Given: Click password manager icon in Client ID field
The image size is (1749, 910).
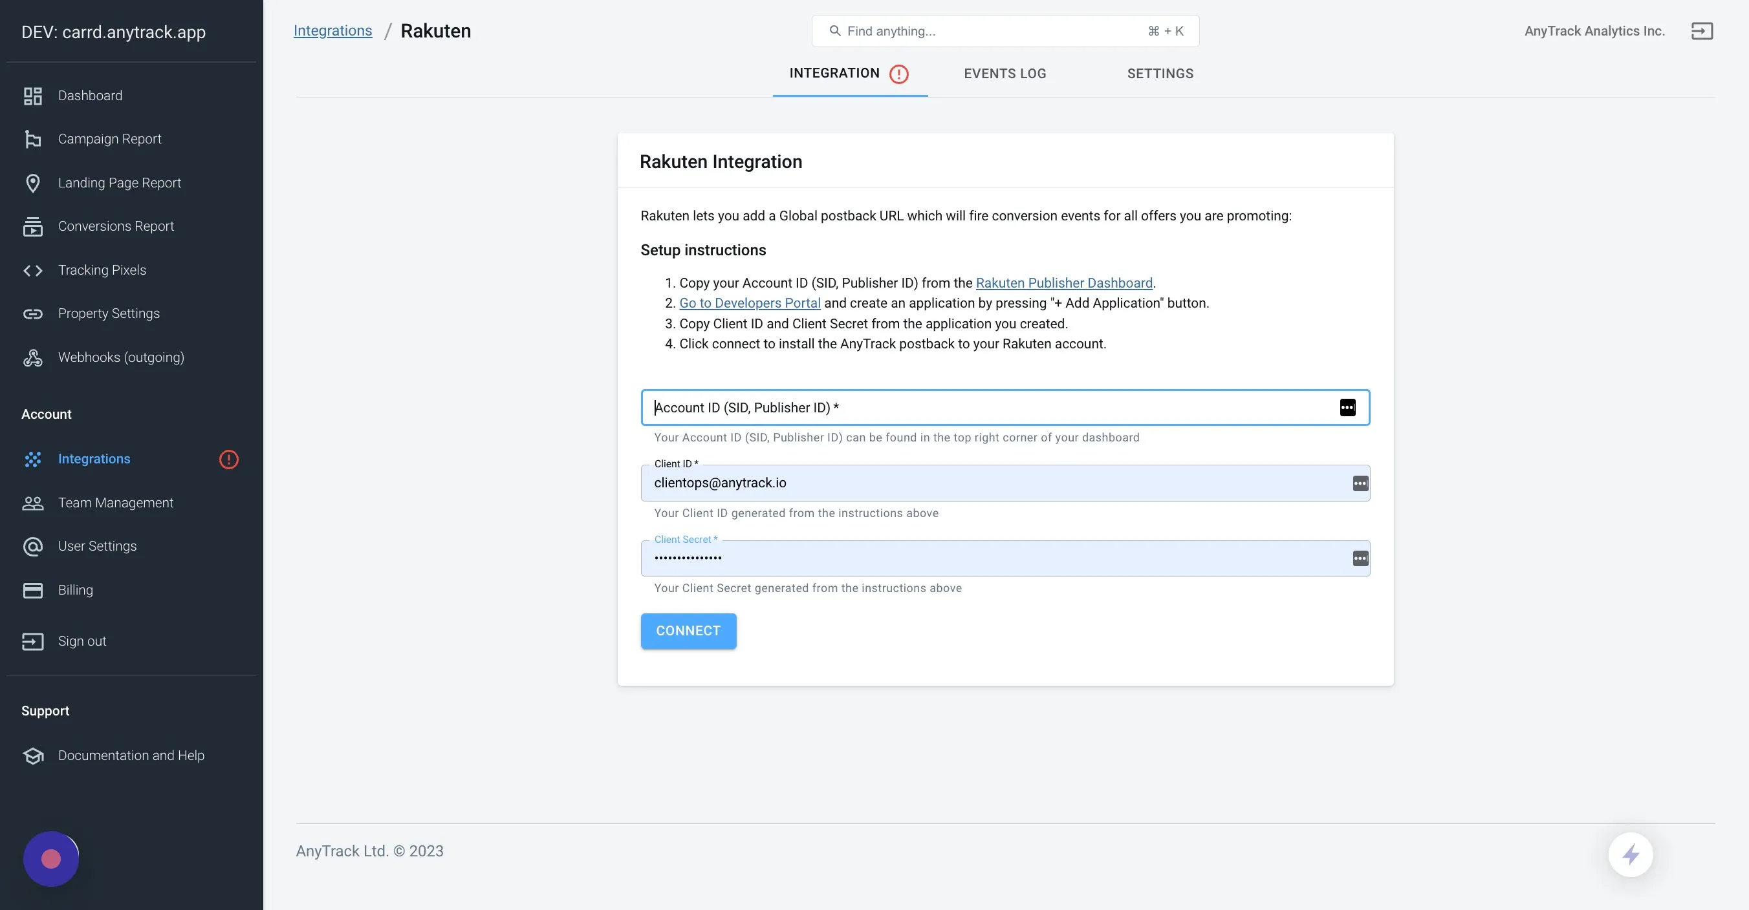Looking at the screenshot, I should [x=1360, y=483].
